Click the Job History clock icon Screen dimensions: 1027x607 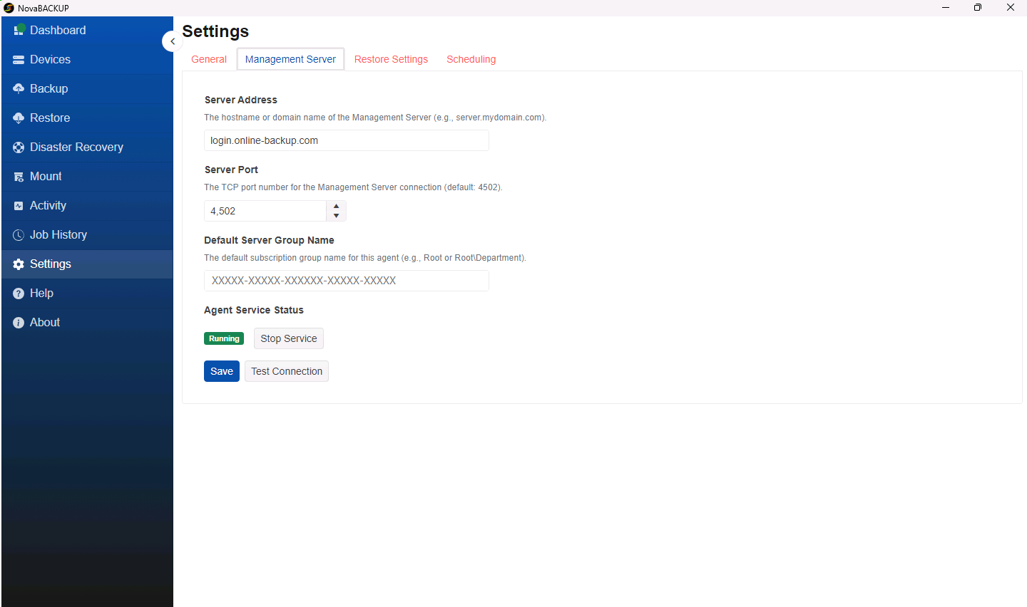tap(19, 235)
